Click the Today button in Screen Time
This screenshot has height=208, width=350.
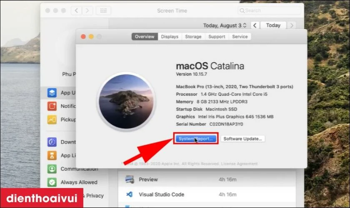click(x=273, y=25)
